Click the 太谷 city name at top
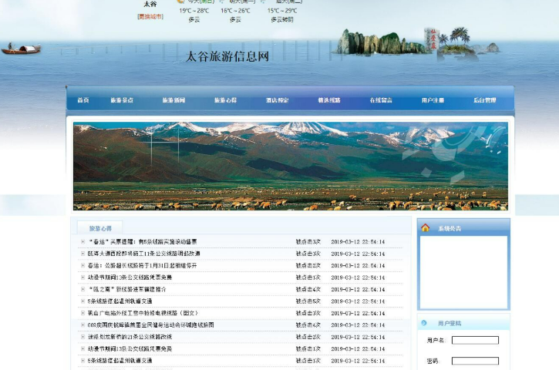This screenshot has height=370, width=559. click(x=150, y=4)
